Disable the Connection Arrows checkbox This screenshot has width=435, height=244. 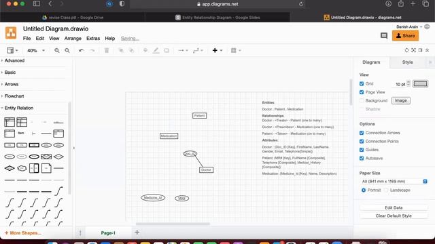[362, 133]
